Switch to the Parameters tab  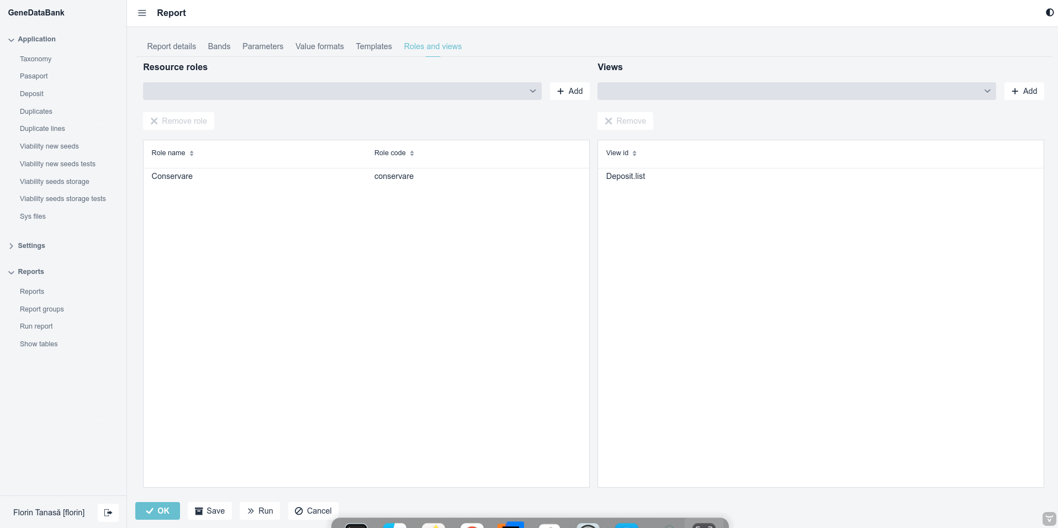(263, 46)
